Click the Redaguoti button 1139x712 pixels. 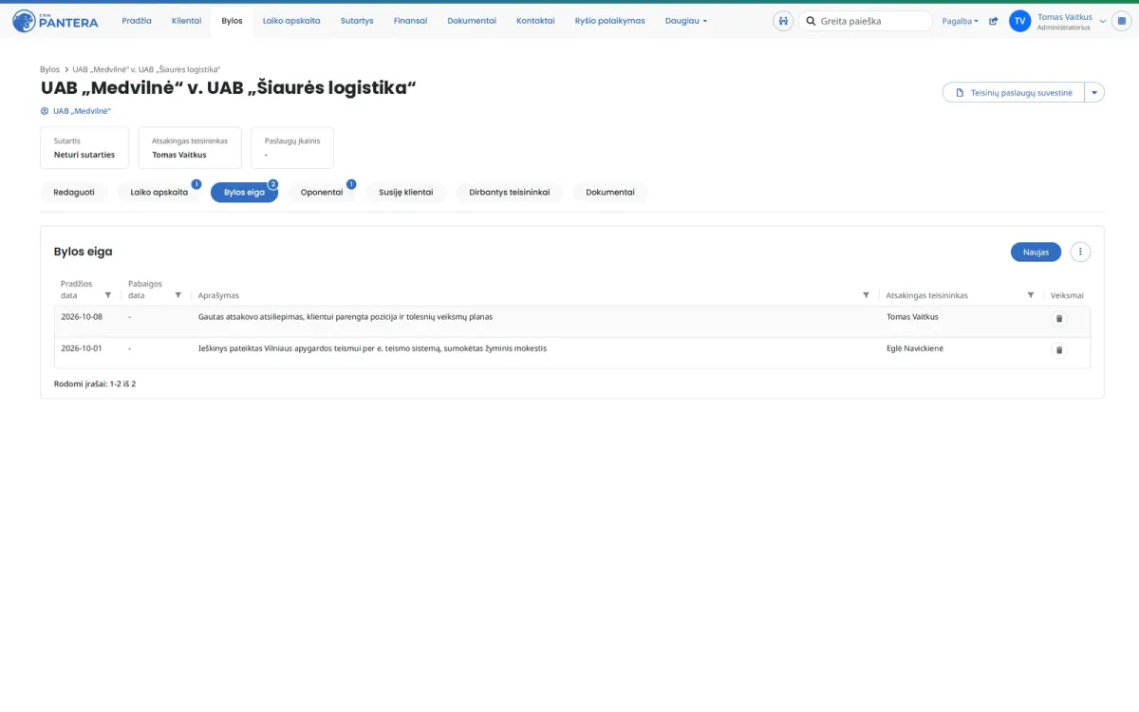tap(74, 193)
